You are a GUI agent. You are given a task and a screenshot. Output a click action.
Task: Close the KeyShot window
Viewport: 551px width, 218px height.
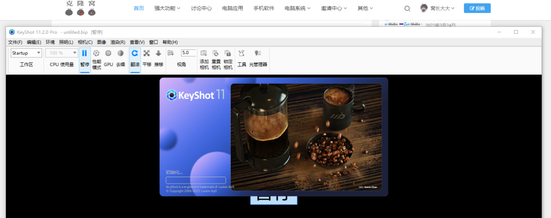pyautogui.click(x=533, y=32)
